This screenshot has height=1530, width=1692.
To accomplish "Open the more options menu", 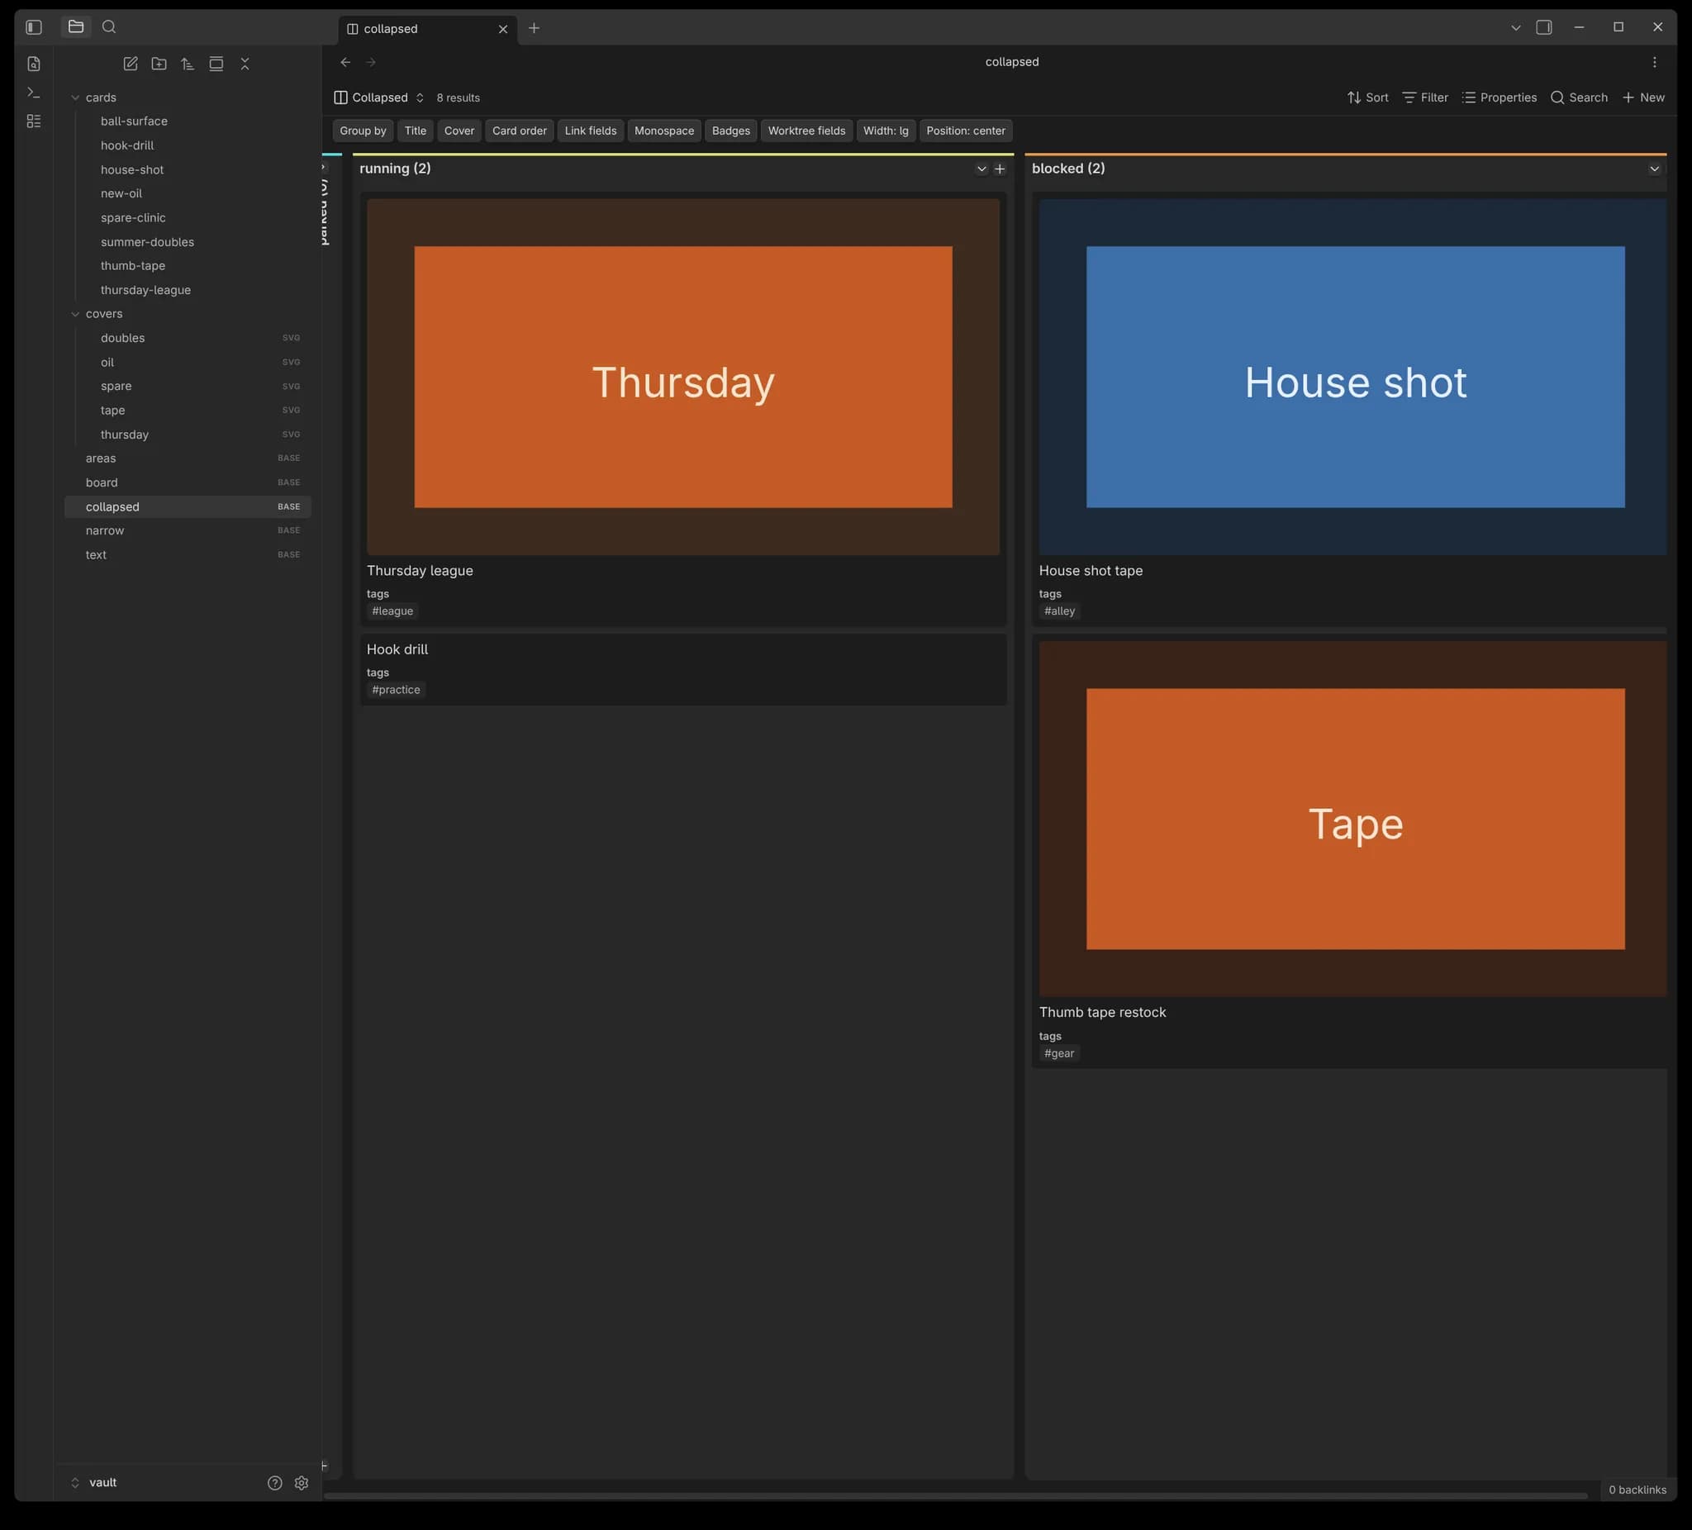I will (1654, 62).
